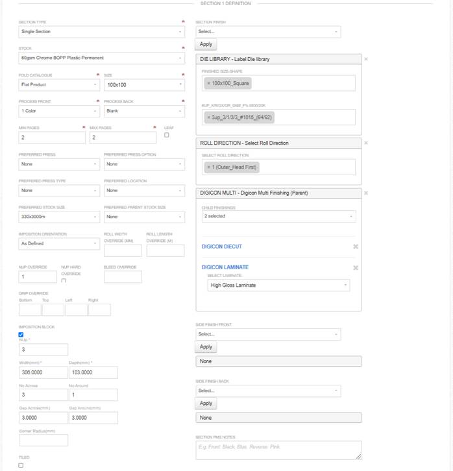Toggle the N-Up Hard Override checkbox
This screenshot has height=471, width=453.
coord(64,281)
